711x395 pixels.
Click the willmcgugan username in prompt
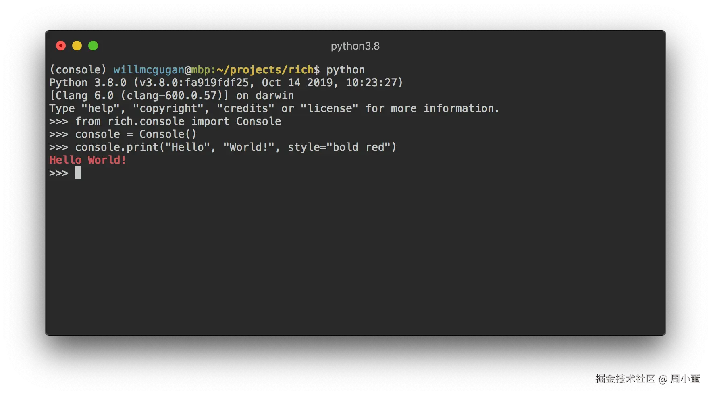click(x=149, y=70)
